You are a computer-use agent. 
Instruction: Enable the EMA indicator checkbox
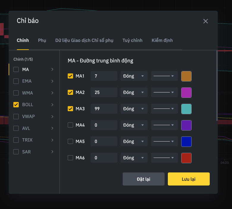[x=16, y=81]
